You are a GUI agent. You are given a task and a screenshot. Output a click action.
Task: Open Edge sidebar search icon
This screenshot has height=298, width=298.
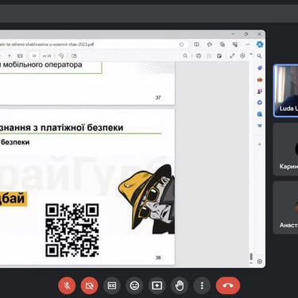260,56
